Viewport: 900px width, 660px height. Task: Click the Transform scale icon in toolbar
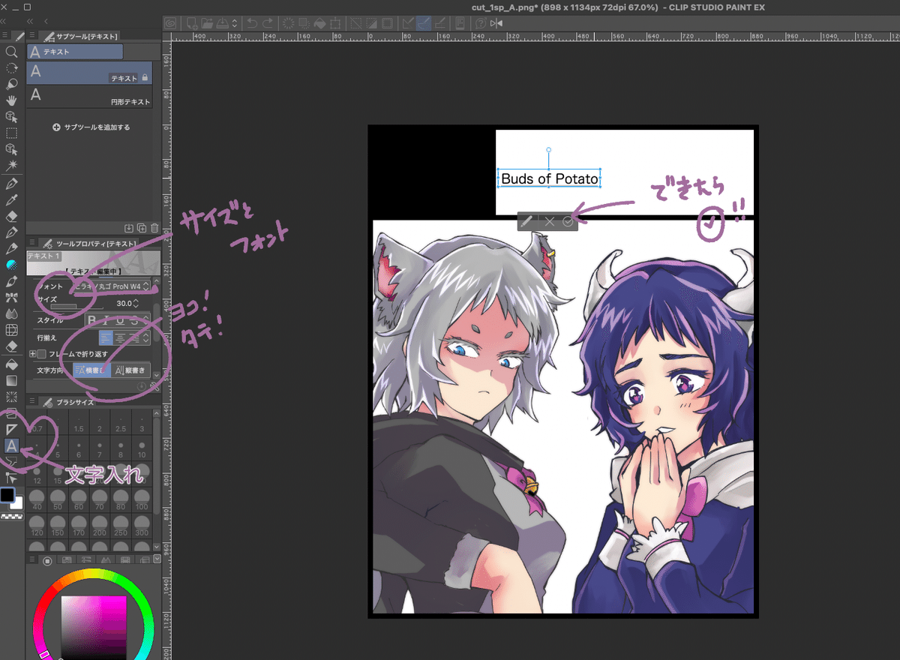tap(335, 23)
